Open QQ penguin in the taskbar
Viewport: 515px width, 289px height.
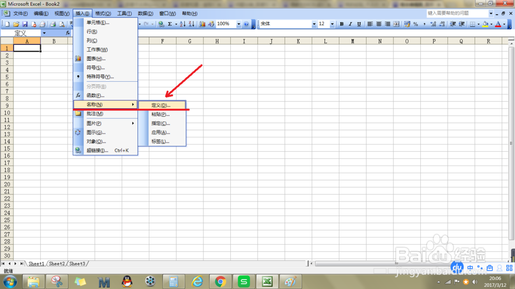point(127,281)
